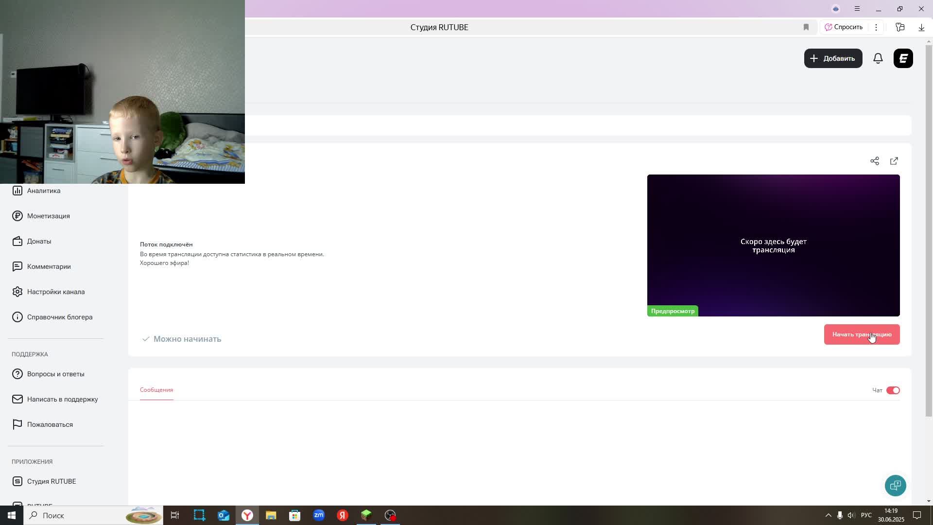933x525 pixels.
Task: Open the browser hamburger menu
Action: (x=857, y=9)
